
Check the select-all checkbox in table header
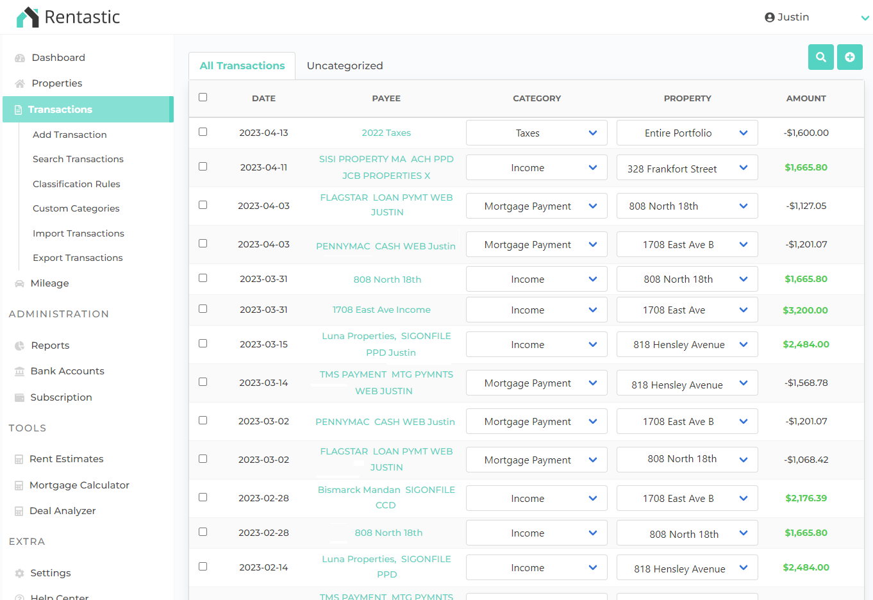[x=203, y=97]
